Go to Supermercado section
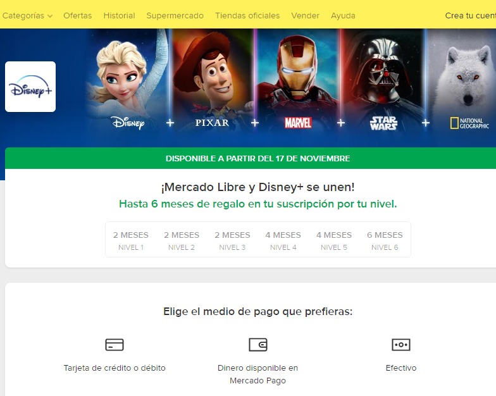 175,15
